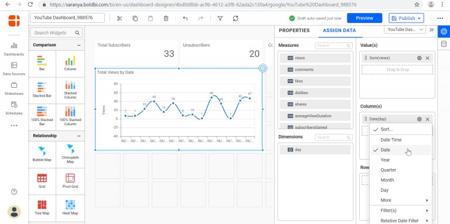Click the Filter funnel toolbar icon

tap(220, 18)
